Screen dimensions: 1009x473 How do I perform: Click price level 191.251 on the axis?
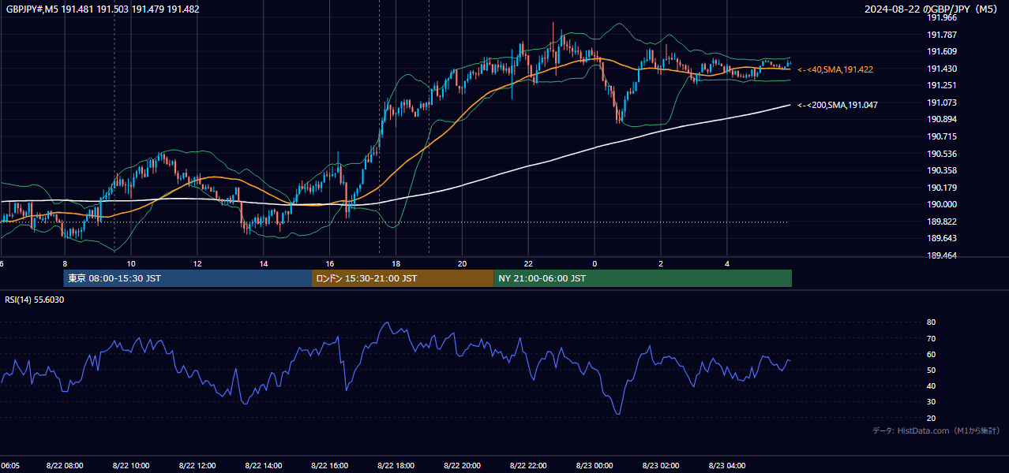point(941,85)
